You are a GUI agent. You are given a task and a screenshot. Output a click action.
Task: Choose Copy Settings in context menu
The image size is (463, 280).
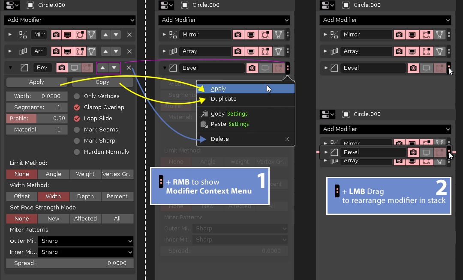tap(246, 114)
